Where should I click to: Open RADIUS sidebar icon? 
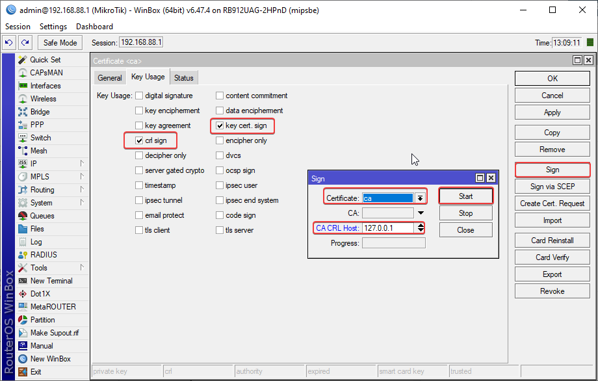pos(23,255)
